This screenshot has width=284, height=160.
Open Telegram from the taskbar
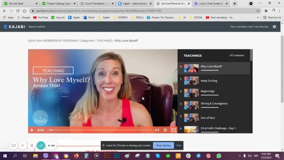click(198, 156)
